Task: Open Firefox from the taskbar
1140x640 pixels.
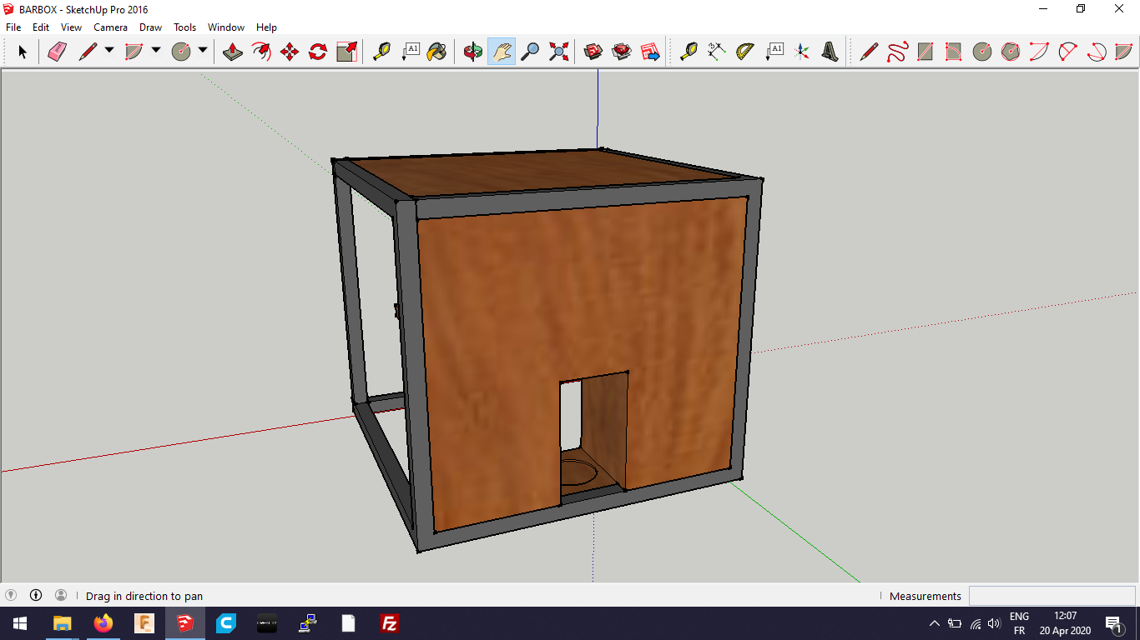Action: click(103, 623)
